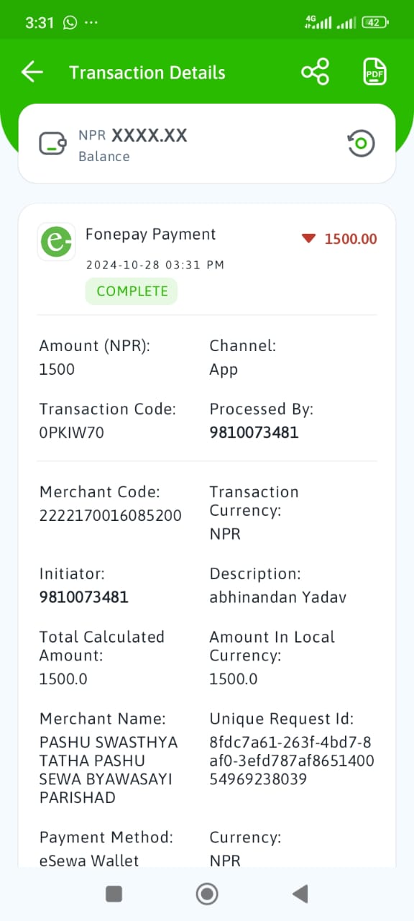414x921 pixels.
Task: Download the transaction as PDF
Action: [374, 72]
